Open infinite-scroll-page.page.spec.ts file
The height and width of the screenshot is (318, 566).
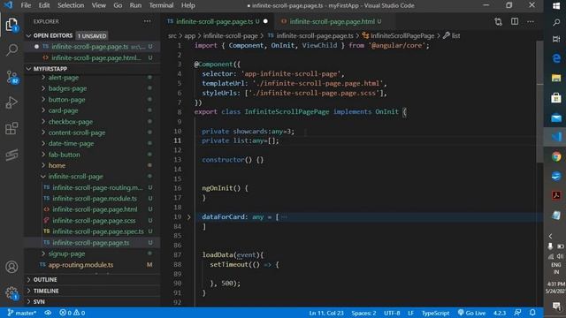pyautogui.click(x=98, y=231)
